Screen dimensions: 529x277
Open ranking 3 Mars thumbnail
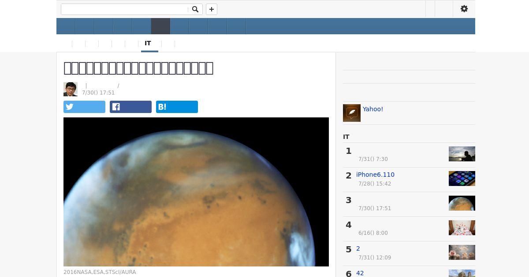pos(462,203)
